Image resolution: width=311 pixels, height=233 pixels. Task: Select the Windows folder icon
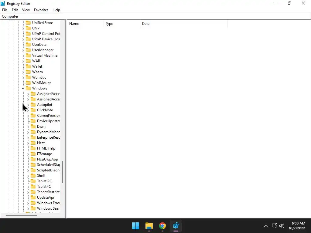pos(28,88)
